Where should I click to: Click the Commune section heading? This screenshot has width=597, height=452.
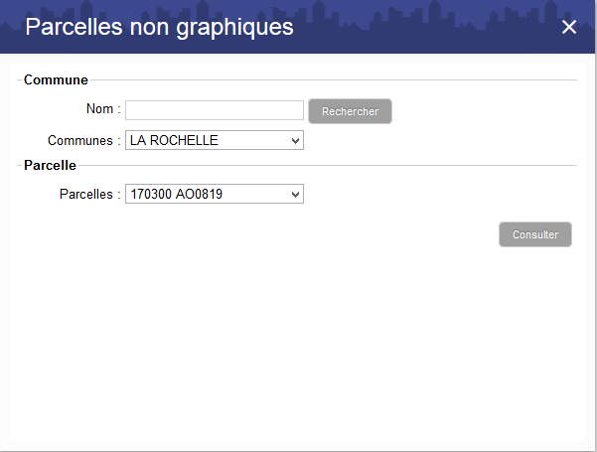click(x=56, y=79)
